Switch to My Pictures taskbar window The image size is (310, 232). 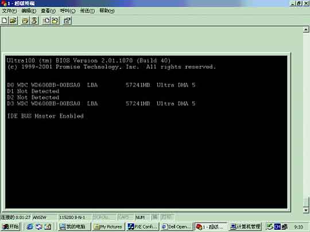point(108,227)
